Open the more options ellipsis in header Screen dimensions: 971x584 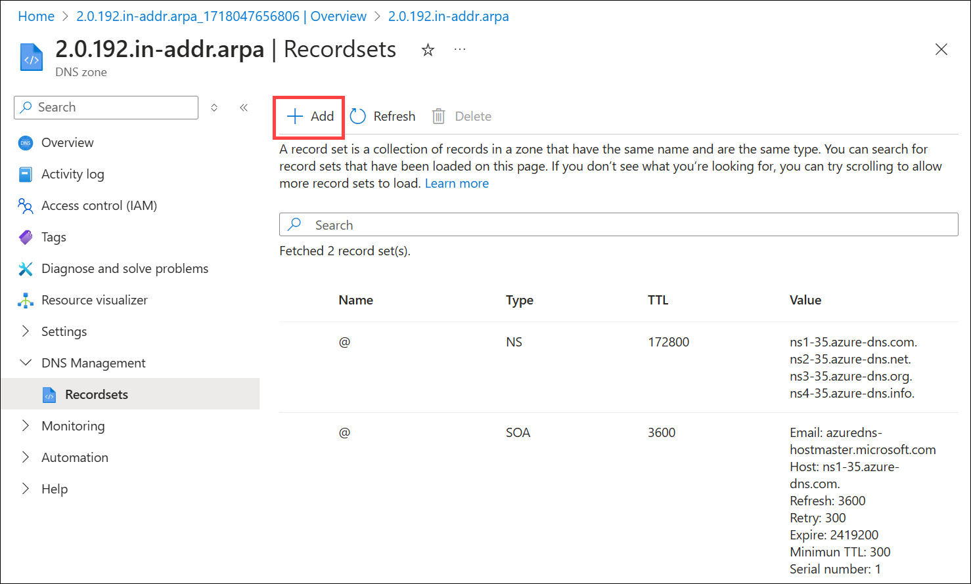pos(460,50)
